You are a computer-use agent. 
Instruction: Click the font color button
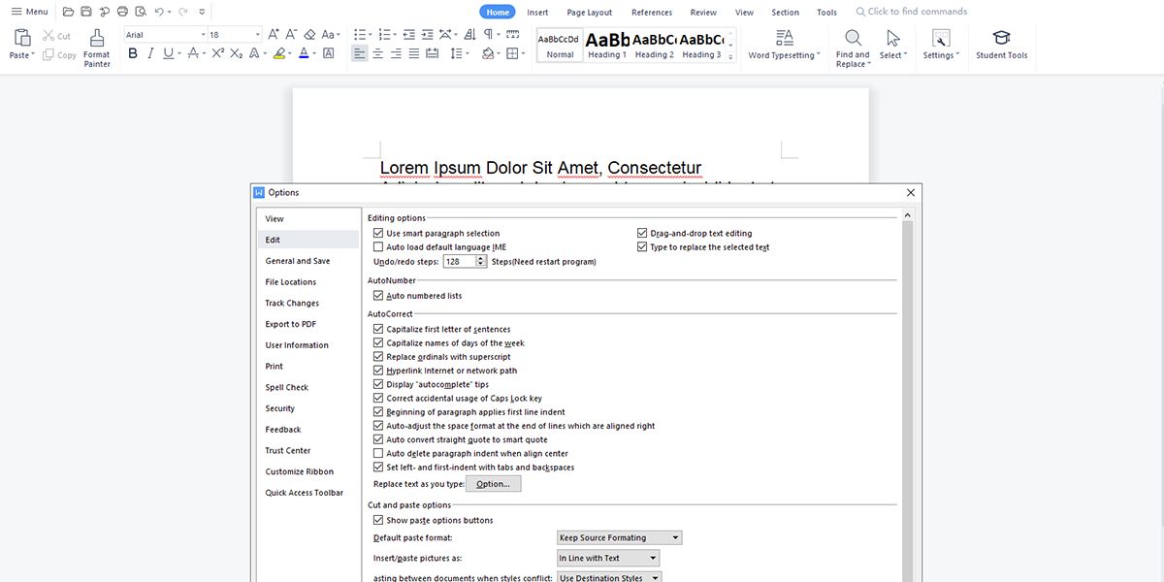click(x=304, y=54)
